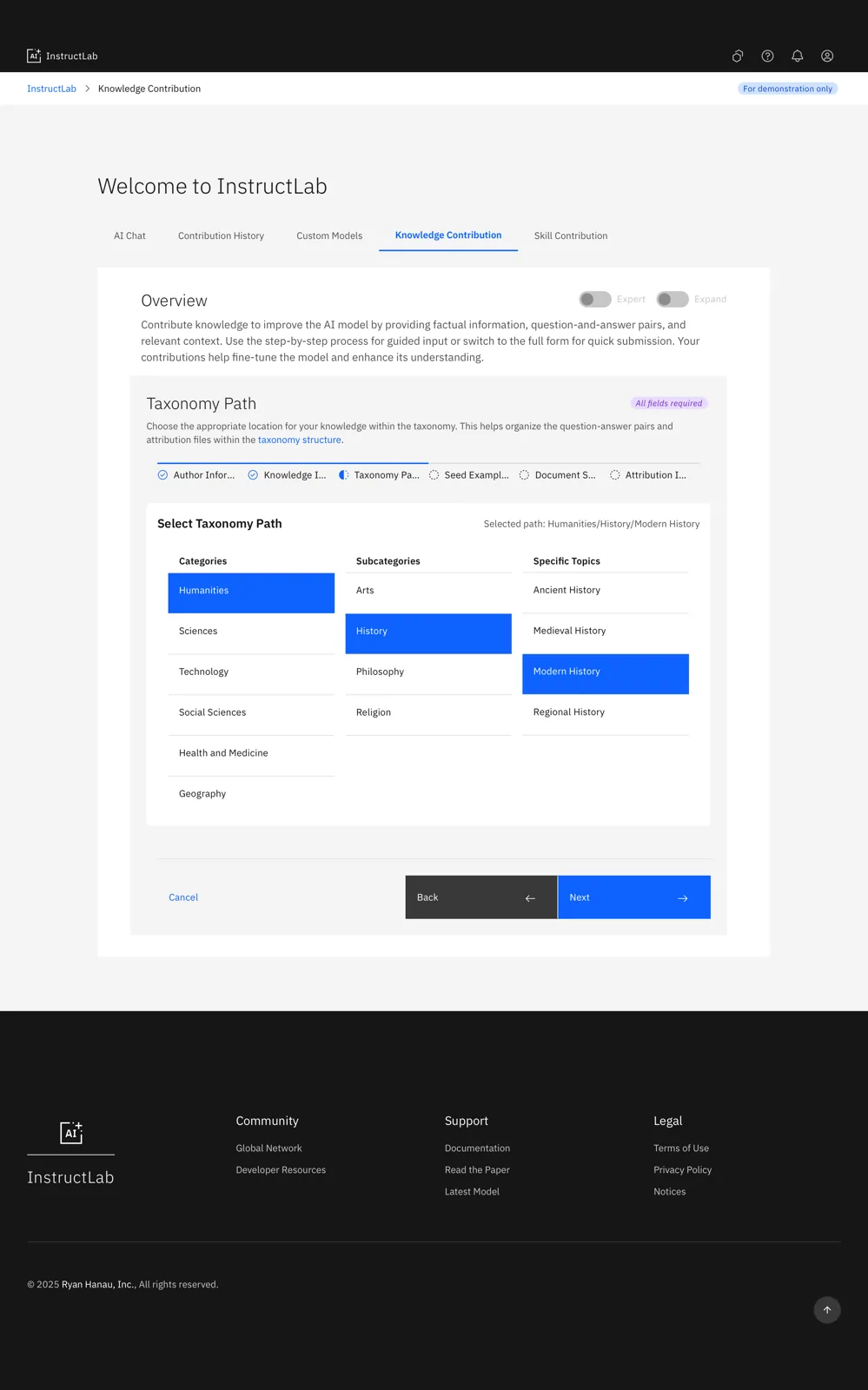Screen dimensions: 868x1390
Task: Click the Cancel button
Action: click(183, 897)
